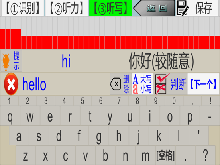Tap the letter q key
This screenshot has width=220, height=165.
tap(10, 116)
